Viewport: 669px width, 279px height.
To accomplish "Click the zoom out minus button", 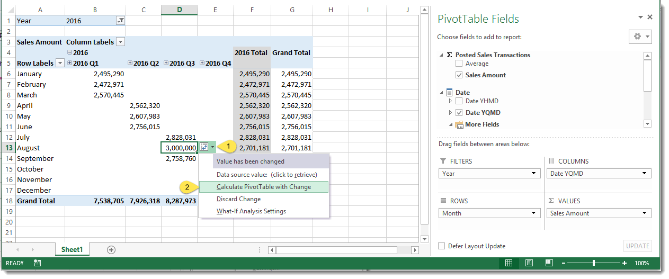I will [564, 263].
